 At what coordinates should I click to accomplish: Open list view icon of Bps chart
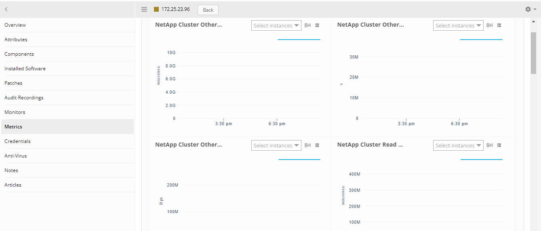coord(317,145)
